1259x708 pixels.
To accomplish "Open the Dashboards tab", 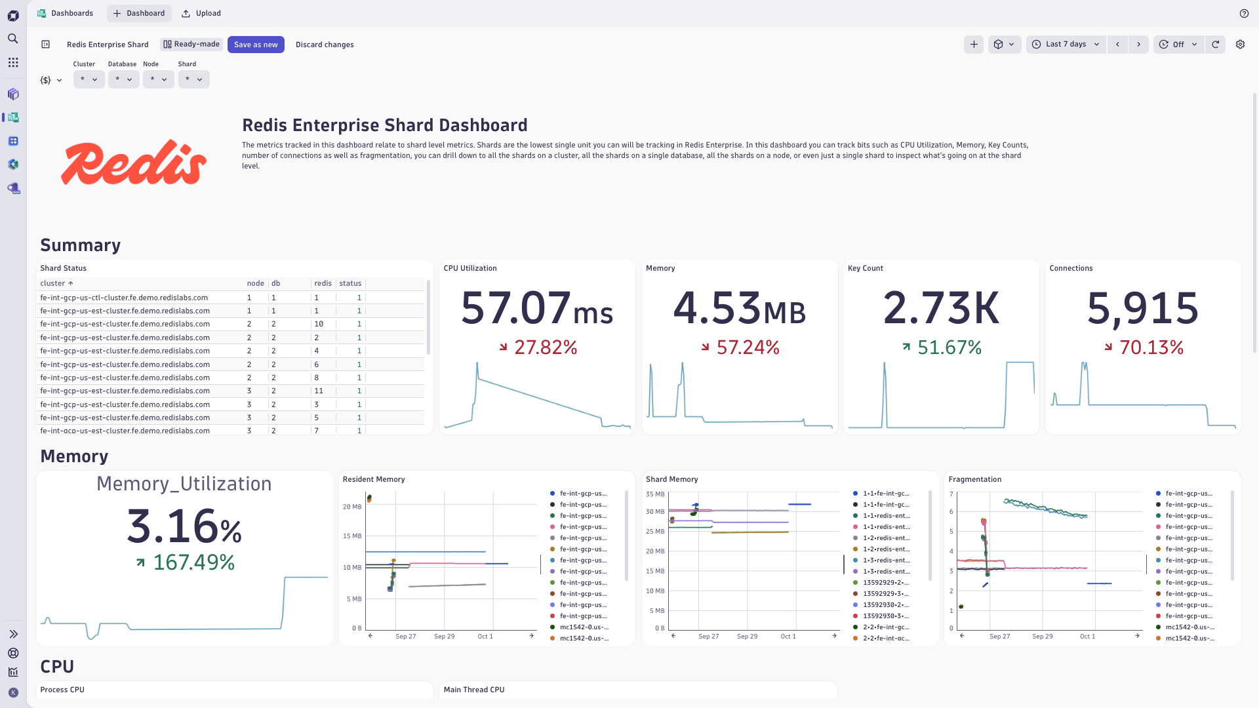I will point(66,13).
